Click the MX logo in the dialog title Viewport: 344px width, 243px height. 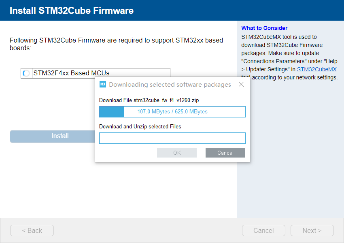point(103,84)
